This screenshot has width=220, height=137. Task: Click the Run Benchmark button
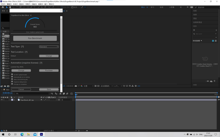click(35, 38)
